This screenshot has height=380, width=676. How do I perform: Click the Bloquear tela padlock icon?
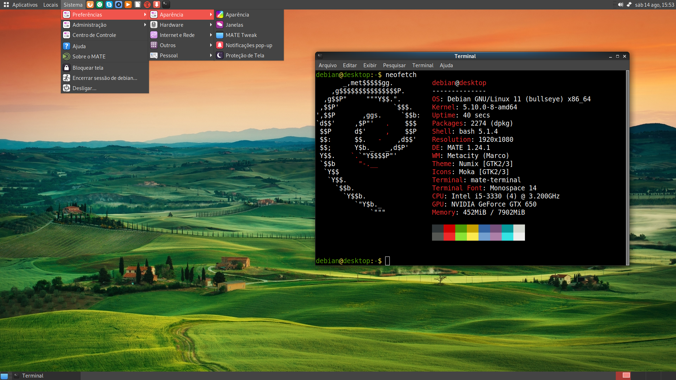(x=67, y=68)
